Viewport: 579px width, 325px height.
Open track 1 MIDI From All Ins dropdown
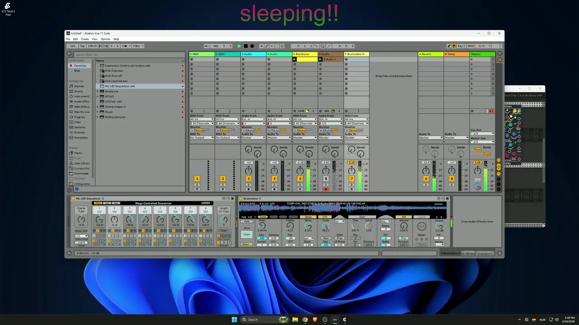[201, 120]
